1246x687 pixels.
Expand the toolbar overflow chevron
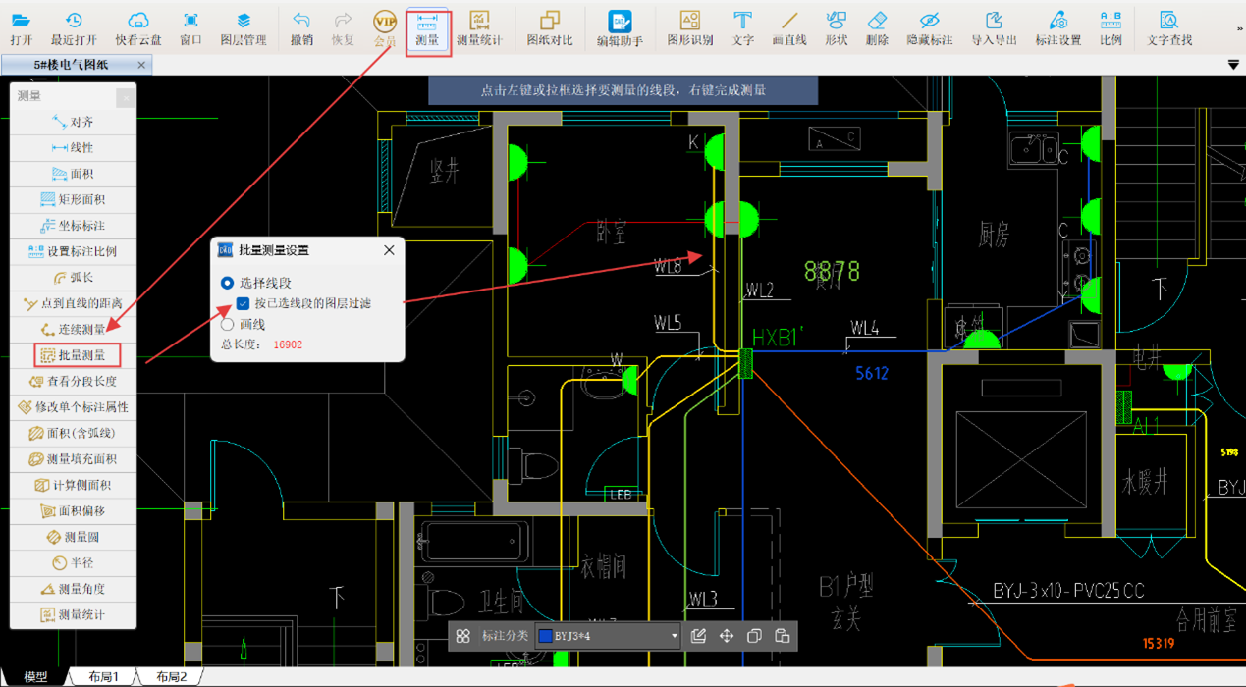1239,29
